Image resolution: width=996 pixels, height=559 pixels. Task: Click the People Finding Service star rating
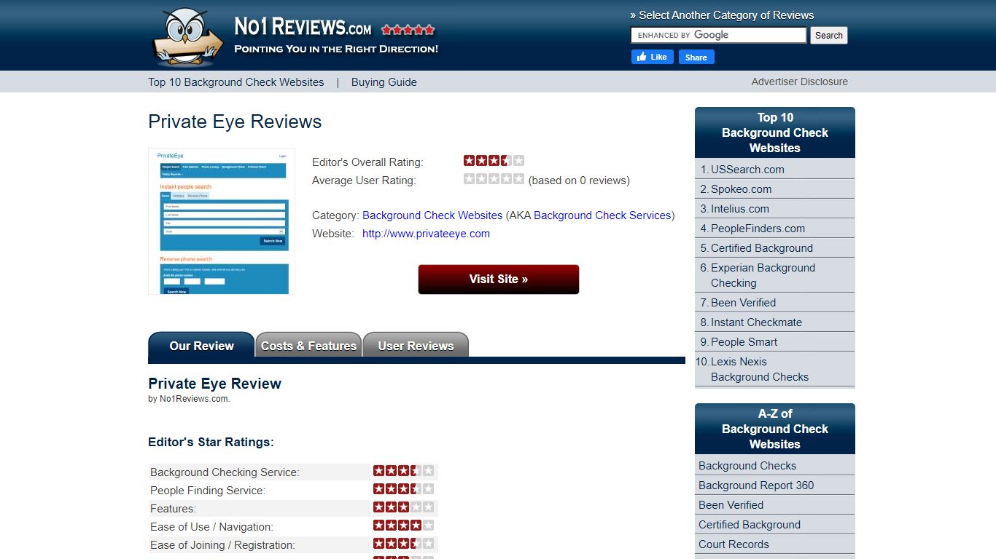point(404,489)
